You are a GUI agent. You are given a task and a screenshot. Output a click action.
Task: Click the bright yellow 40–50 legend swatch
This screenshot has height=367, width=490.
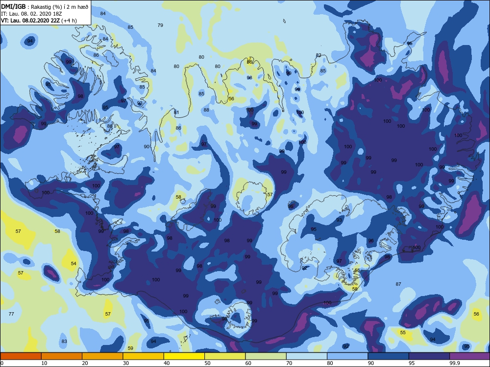(184, 356)
